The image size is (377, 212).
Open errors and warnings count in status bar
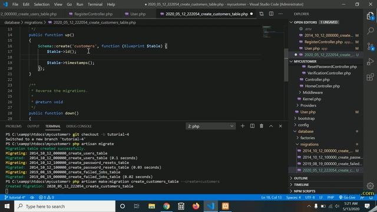click(x=47, y=197)
